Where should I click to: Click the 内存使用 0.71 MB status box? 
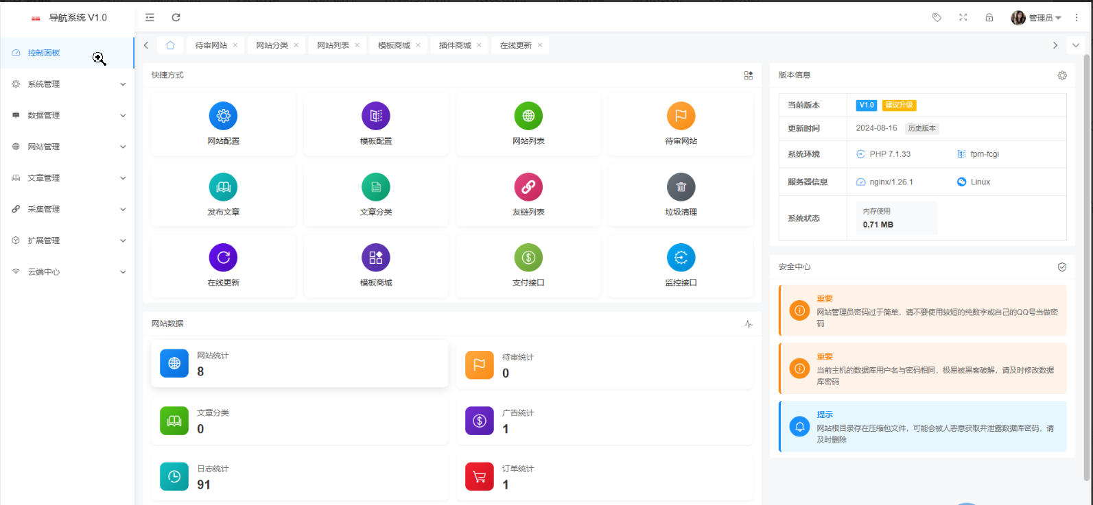[896, 218]
